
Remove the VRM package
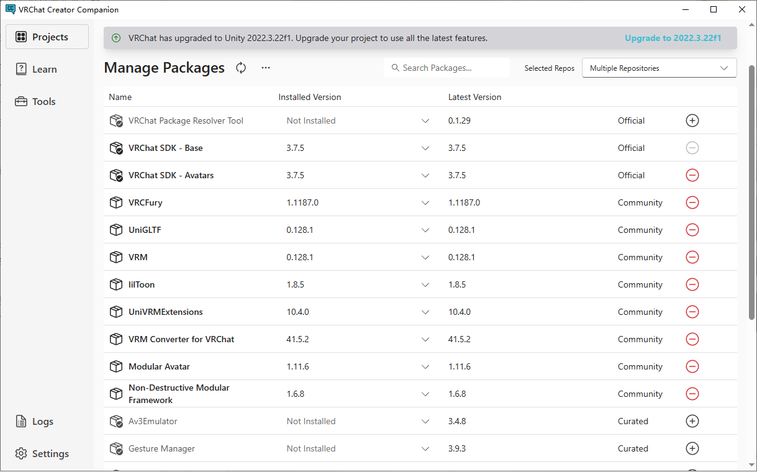point(692,257)
